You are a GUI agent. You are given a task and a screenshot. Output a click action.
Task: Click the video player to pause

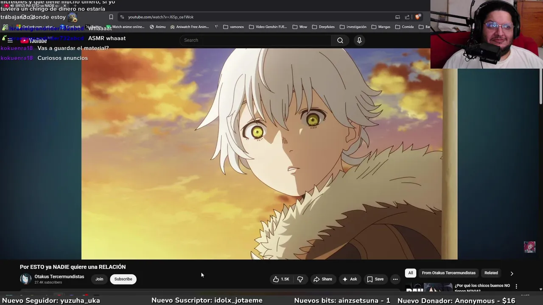(x=269, y=153)
